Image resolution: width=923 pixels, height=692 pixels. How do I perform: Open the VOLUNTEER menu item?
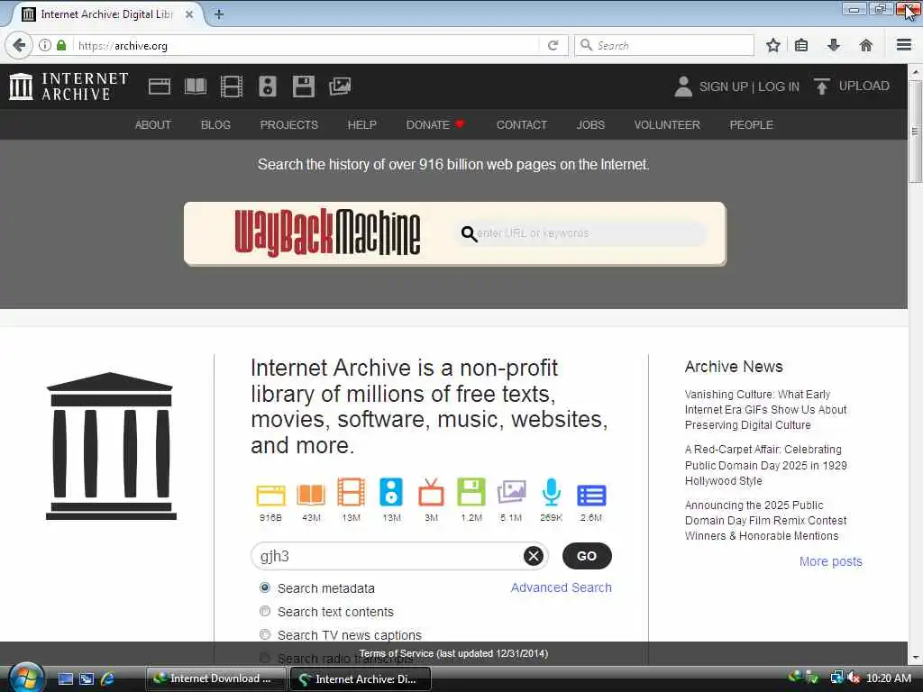point(667,124)
